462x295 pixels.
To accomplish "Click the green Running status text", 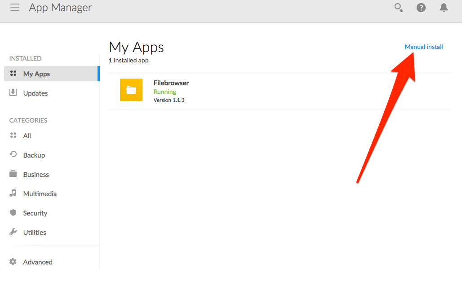I will [164, 92].
